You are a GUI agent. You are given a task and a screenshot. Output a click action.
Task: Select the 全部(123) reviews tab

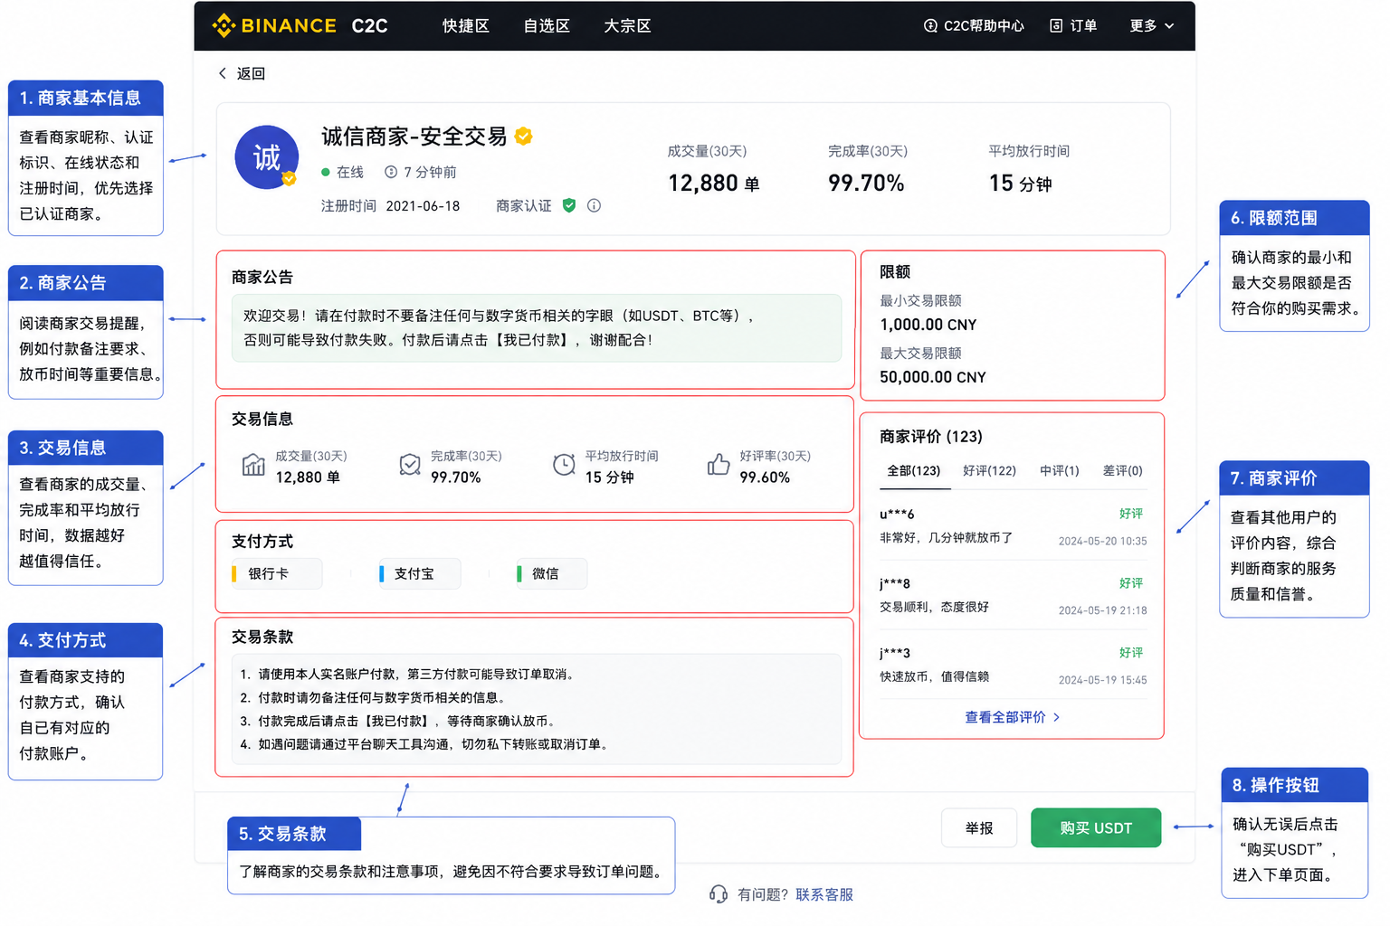click(913, 470)
